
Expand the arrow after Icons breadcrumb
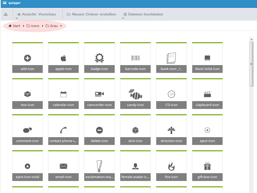[42, 26]
